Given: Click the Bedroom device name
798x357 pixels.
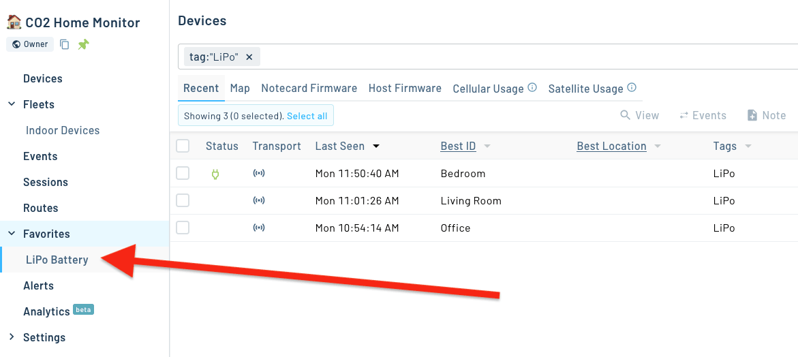Looking at the screenshot, I should click(463, 174).
